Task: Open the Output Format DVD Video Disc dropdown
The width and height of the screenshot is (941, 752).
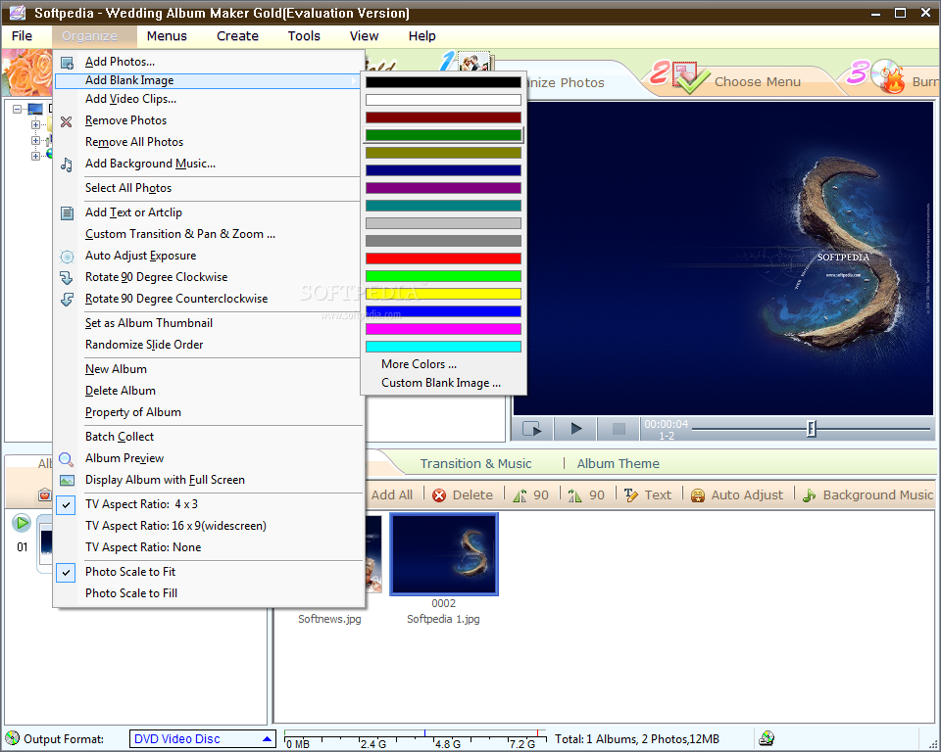Action: point(202,739)
